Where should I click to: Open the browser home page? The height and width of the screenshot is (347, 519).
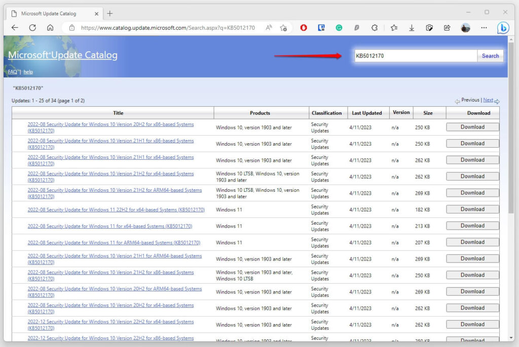50,28
